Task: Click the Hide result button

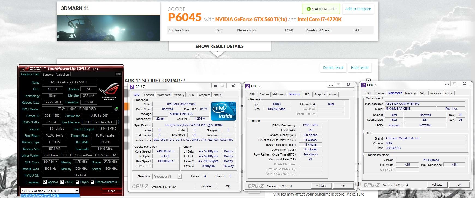Action: [x=360, y=67]
